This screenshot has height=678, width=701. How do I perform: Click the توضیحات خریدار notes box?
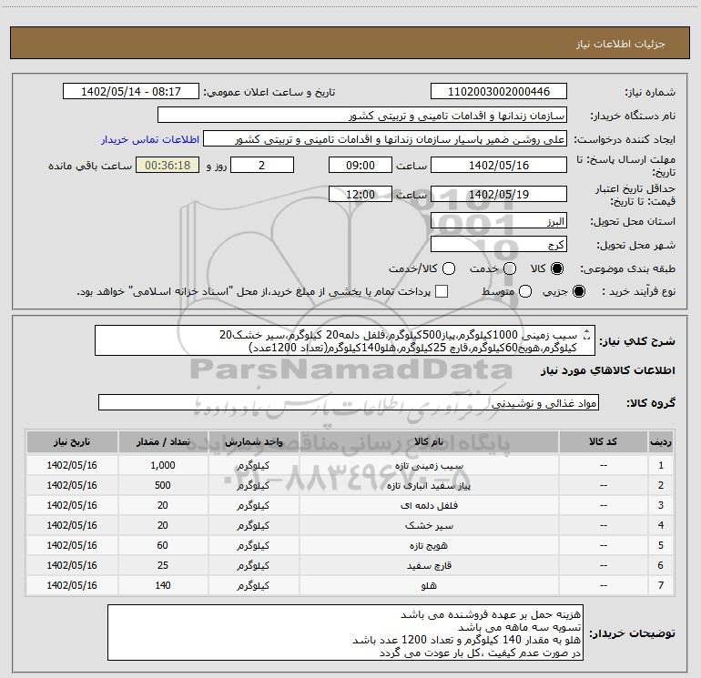click(x=346, y=632)
